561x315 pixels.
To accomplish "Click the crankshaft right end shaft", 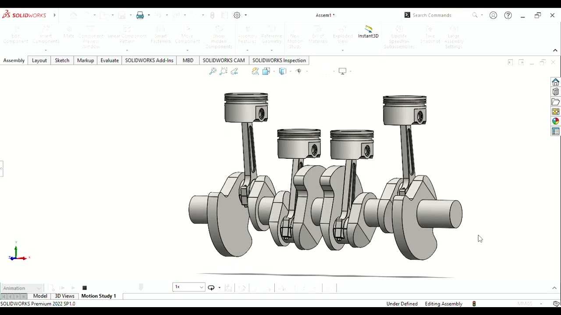I will tap(439, 214).
